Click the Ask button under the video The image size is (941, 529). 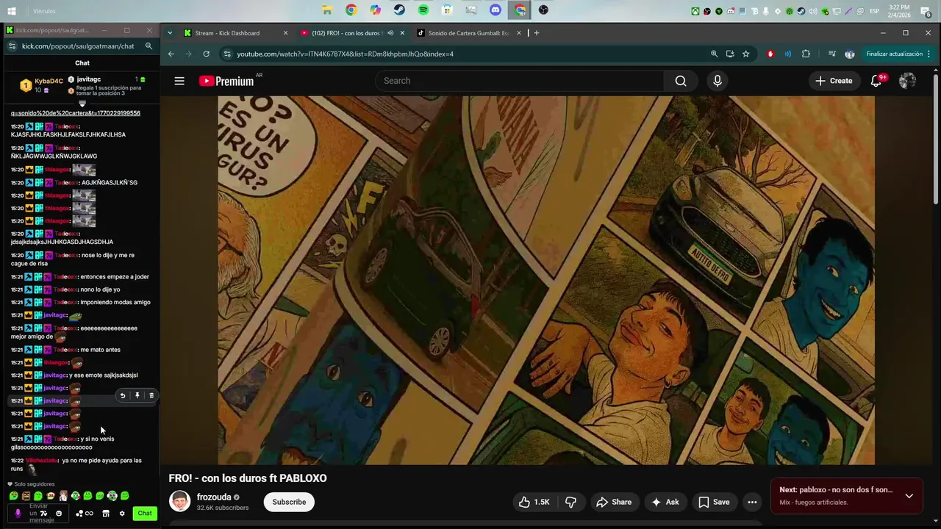665,502
